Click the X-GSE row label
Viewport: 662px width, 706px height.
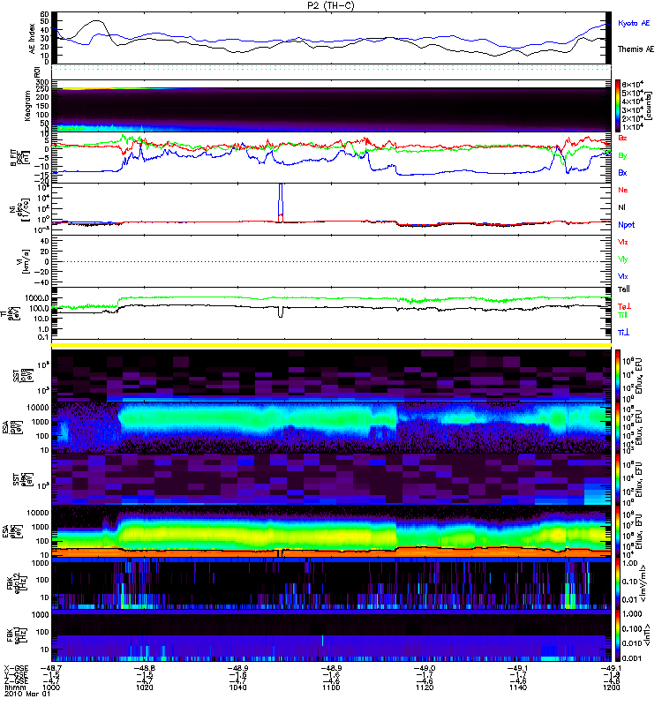click(16, 668)
